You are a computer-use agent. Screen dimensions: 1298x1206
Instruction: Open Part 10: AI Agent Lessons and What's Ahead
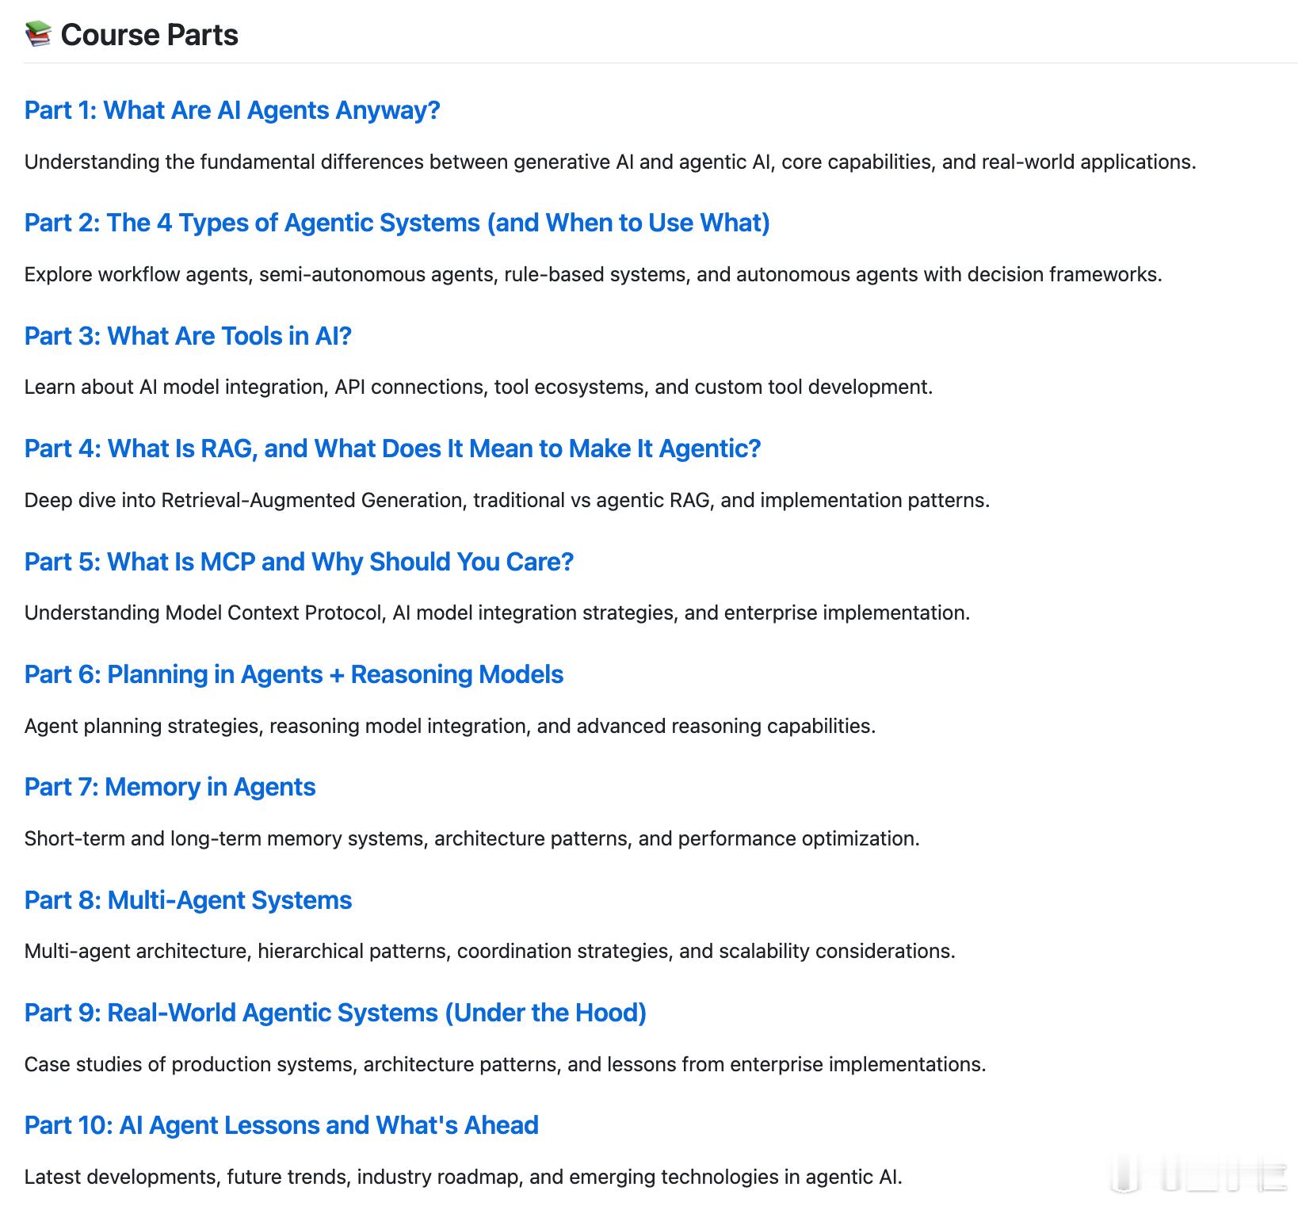(x=281, y=1125)
